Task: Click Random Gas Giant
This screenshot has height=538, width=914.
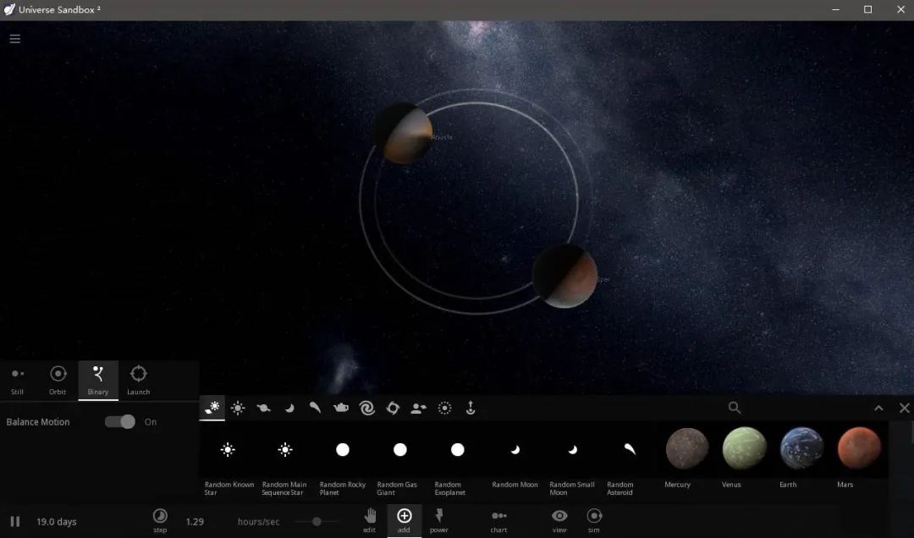Action: pos(399,458)
